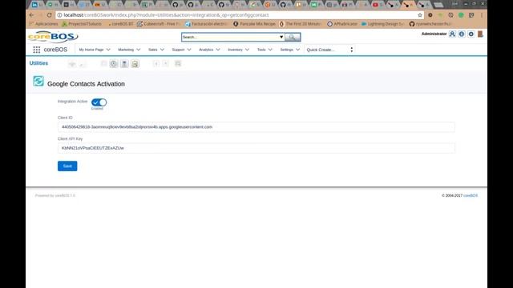
Task: Open the Lightning Design bookmark
Action: point(382,24)
